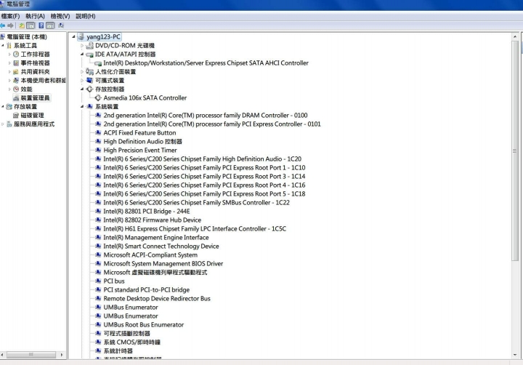Click the 系統工具 tools icon
The width and height of the screenshot is (523, 365).
9,45
